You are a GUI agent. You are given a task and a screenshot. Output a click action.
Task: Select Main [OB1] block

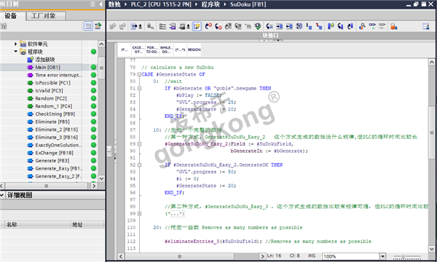[x=47, y=67]
